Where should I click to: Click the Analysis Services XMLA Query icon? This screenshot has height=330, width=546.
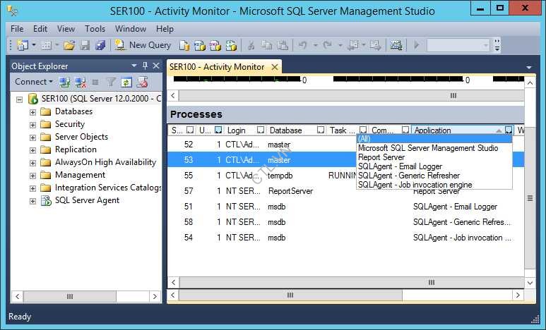coord(231,46)
